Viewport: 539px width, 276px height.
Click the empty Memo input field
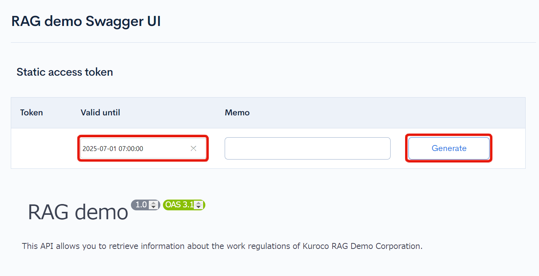click(x=307, y=148)
